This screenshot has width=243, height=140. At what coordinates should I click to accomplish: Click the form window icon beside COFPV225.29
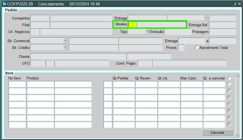pyautogui.click(x=4, y=4)
